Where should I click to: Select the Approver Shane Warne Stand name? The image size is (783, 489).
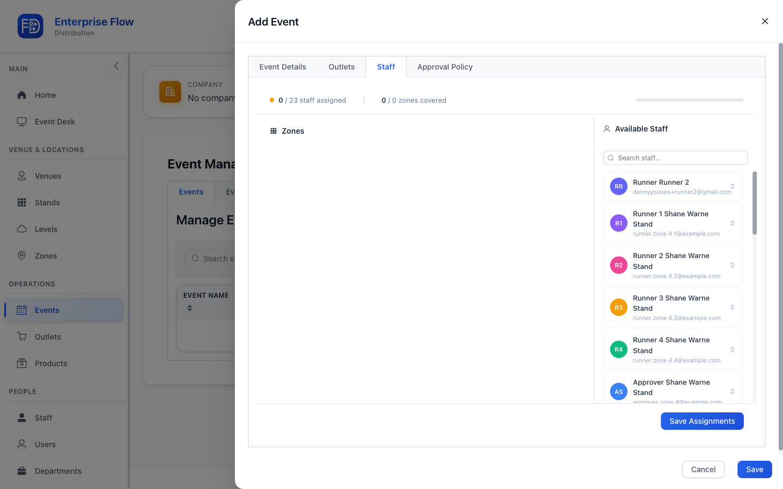(x=672, y=387)
